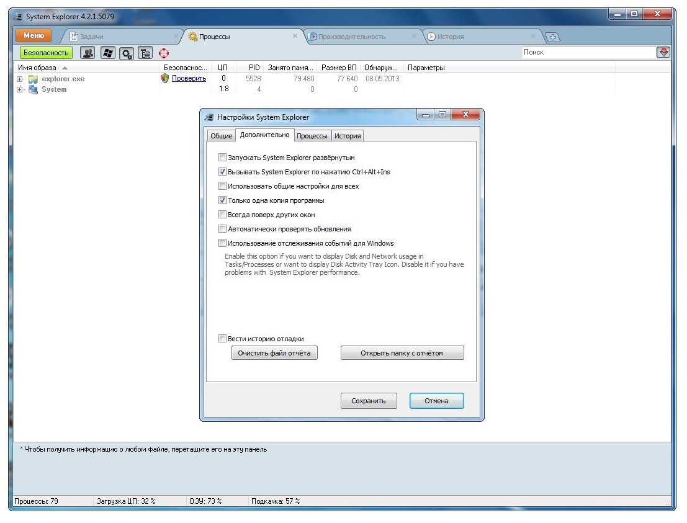Viewport: 687px width, 523px height.
Task: Click the red arrow icon beside search
Action: tap(663, 53)
